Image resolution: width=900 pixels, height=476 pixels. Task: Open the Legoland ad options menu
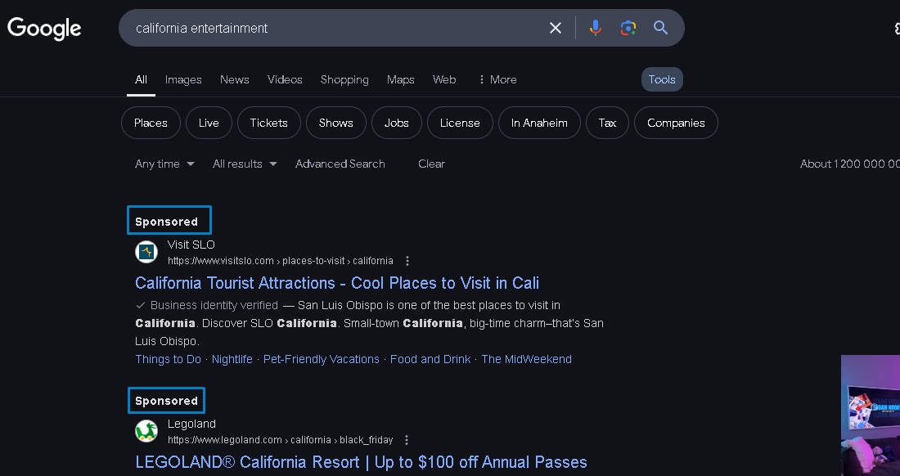[x=407, y=440]
